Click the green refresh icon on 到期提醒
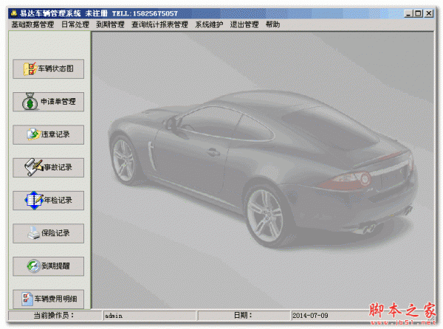 tap(34, 266)
